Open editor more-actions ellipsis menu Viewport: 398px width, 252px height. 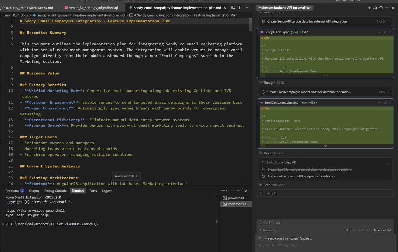pos(246,7)
